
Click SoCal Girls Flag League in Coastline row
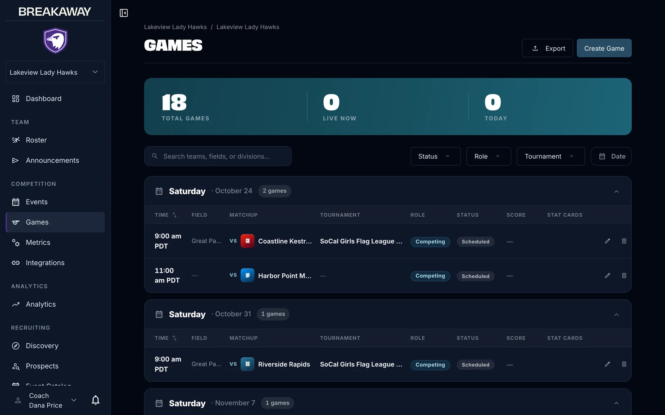361,241
